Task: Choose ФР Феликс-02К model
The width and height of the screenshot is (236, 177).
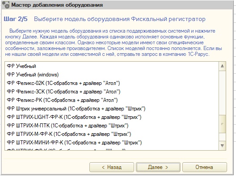Action: coord(112,83)
